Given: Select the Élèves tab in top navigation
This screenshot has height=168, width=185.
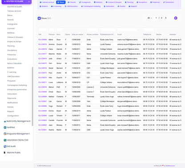Looking at the screenshot, I should click(x=61, y=2).
